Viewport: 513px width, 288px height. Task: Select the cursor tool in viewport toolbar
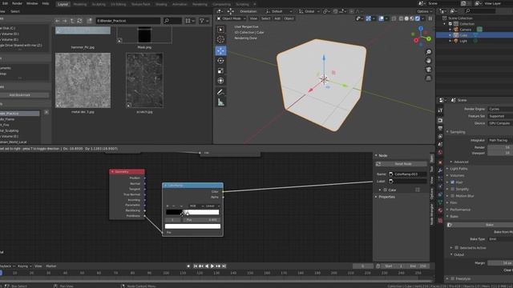pyautogui.click(x=221, y=39)
